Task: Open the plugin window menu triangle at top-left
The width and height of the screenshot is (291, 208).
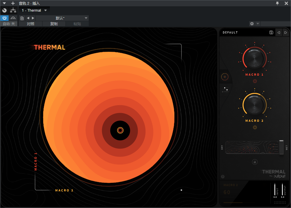Action: click(4, 3)
